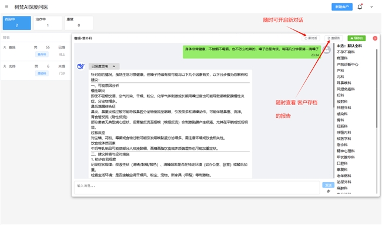Click the DeepSeek whale avatar icon
Viewport: 382px width, 225px height.
(x=81, y=66)
